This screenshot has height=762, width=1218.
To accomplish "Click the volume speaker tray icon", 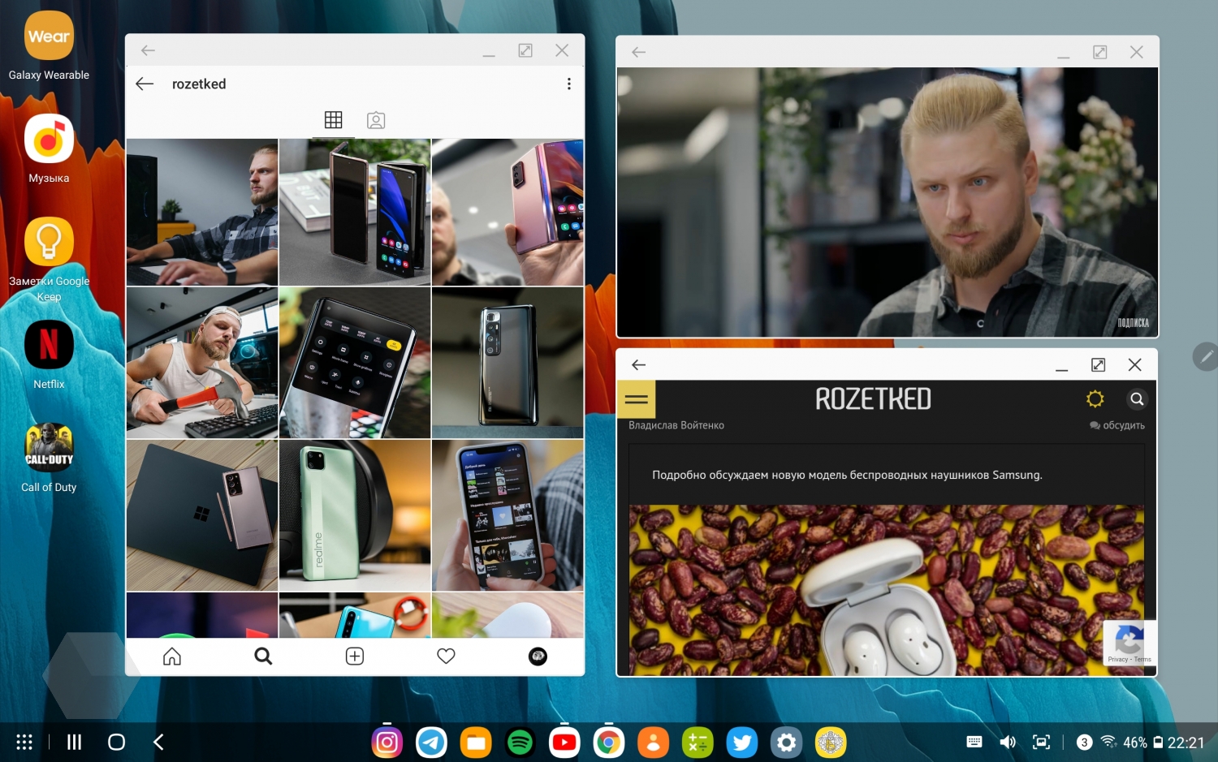I will [x=1008, y=742].
